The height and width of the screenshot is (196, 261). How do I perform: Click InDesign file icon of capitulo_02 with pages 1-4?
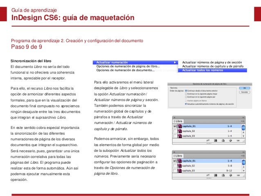180,131
